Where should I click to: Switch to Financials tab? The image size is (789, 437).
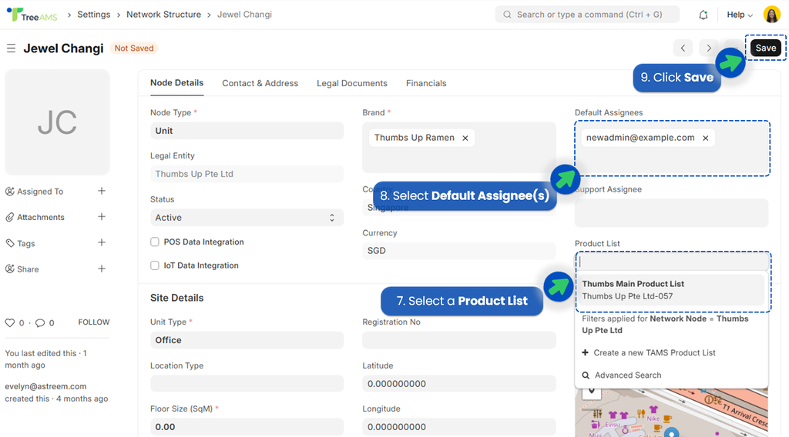426,83
